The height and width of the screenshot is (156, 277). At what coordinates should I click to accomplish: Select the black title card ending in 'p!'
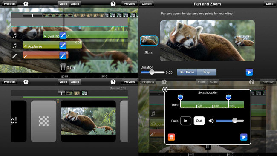click(19, 121)
